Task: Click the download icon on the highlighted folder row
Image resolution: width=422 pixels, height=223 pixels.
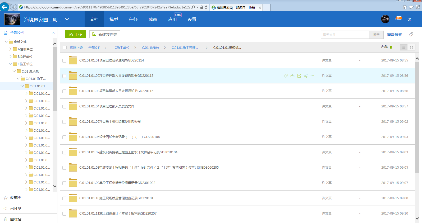Action: [292, 76]
